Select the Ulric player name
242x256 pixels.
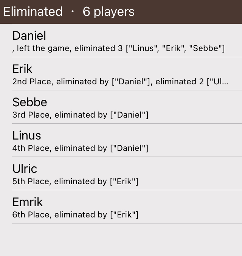tap(25, 169)
